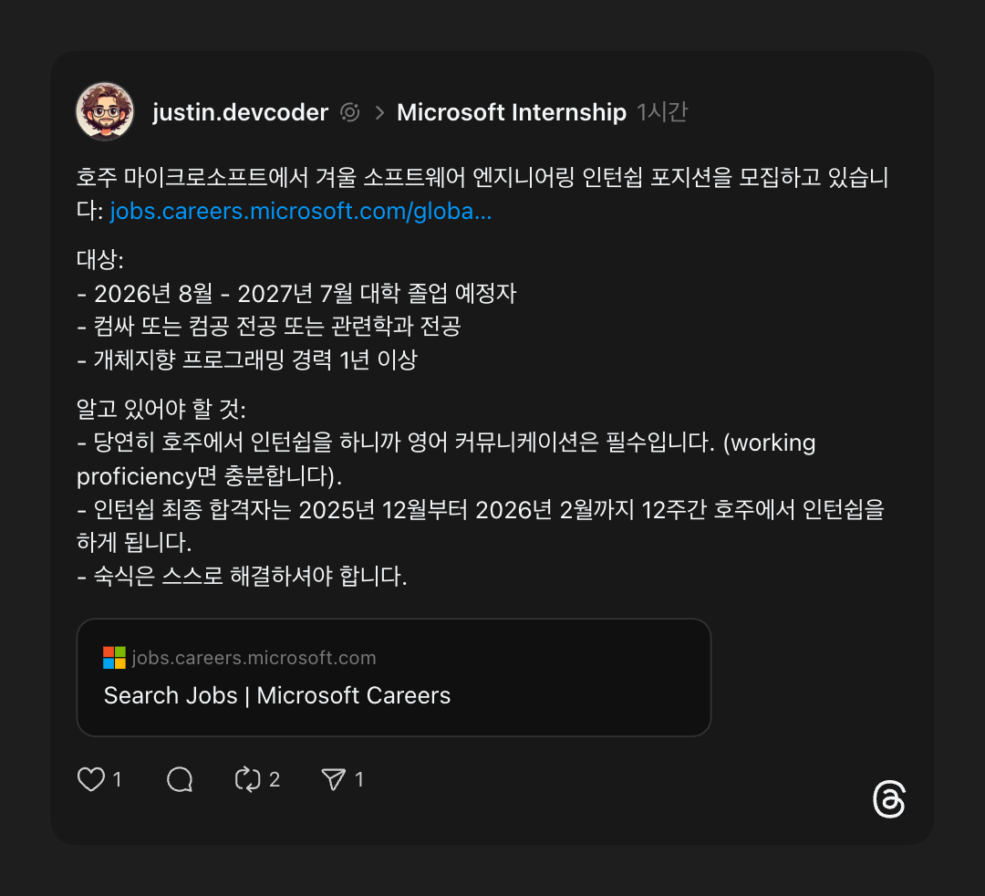
Task: Open justin.devcoder's profile avatar
Action: pyautogui.click(x=105, y=112)
